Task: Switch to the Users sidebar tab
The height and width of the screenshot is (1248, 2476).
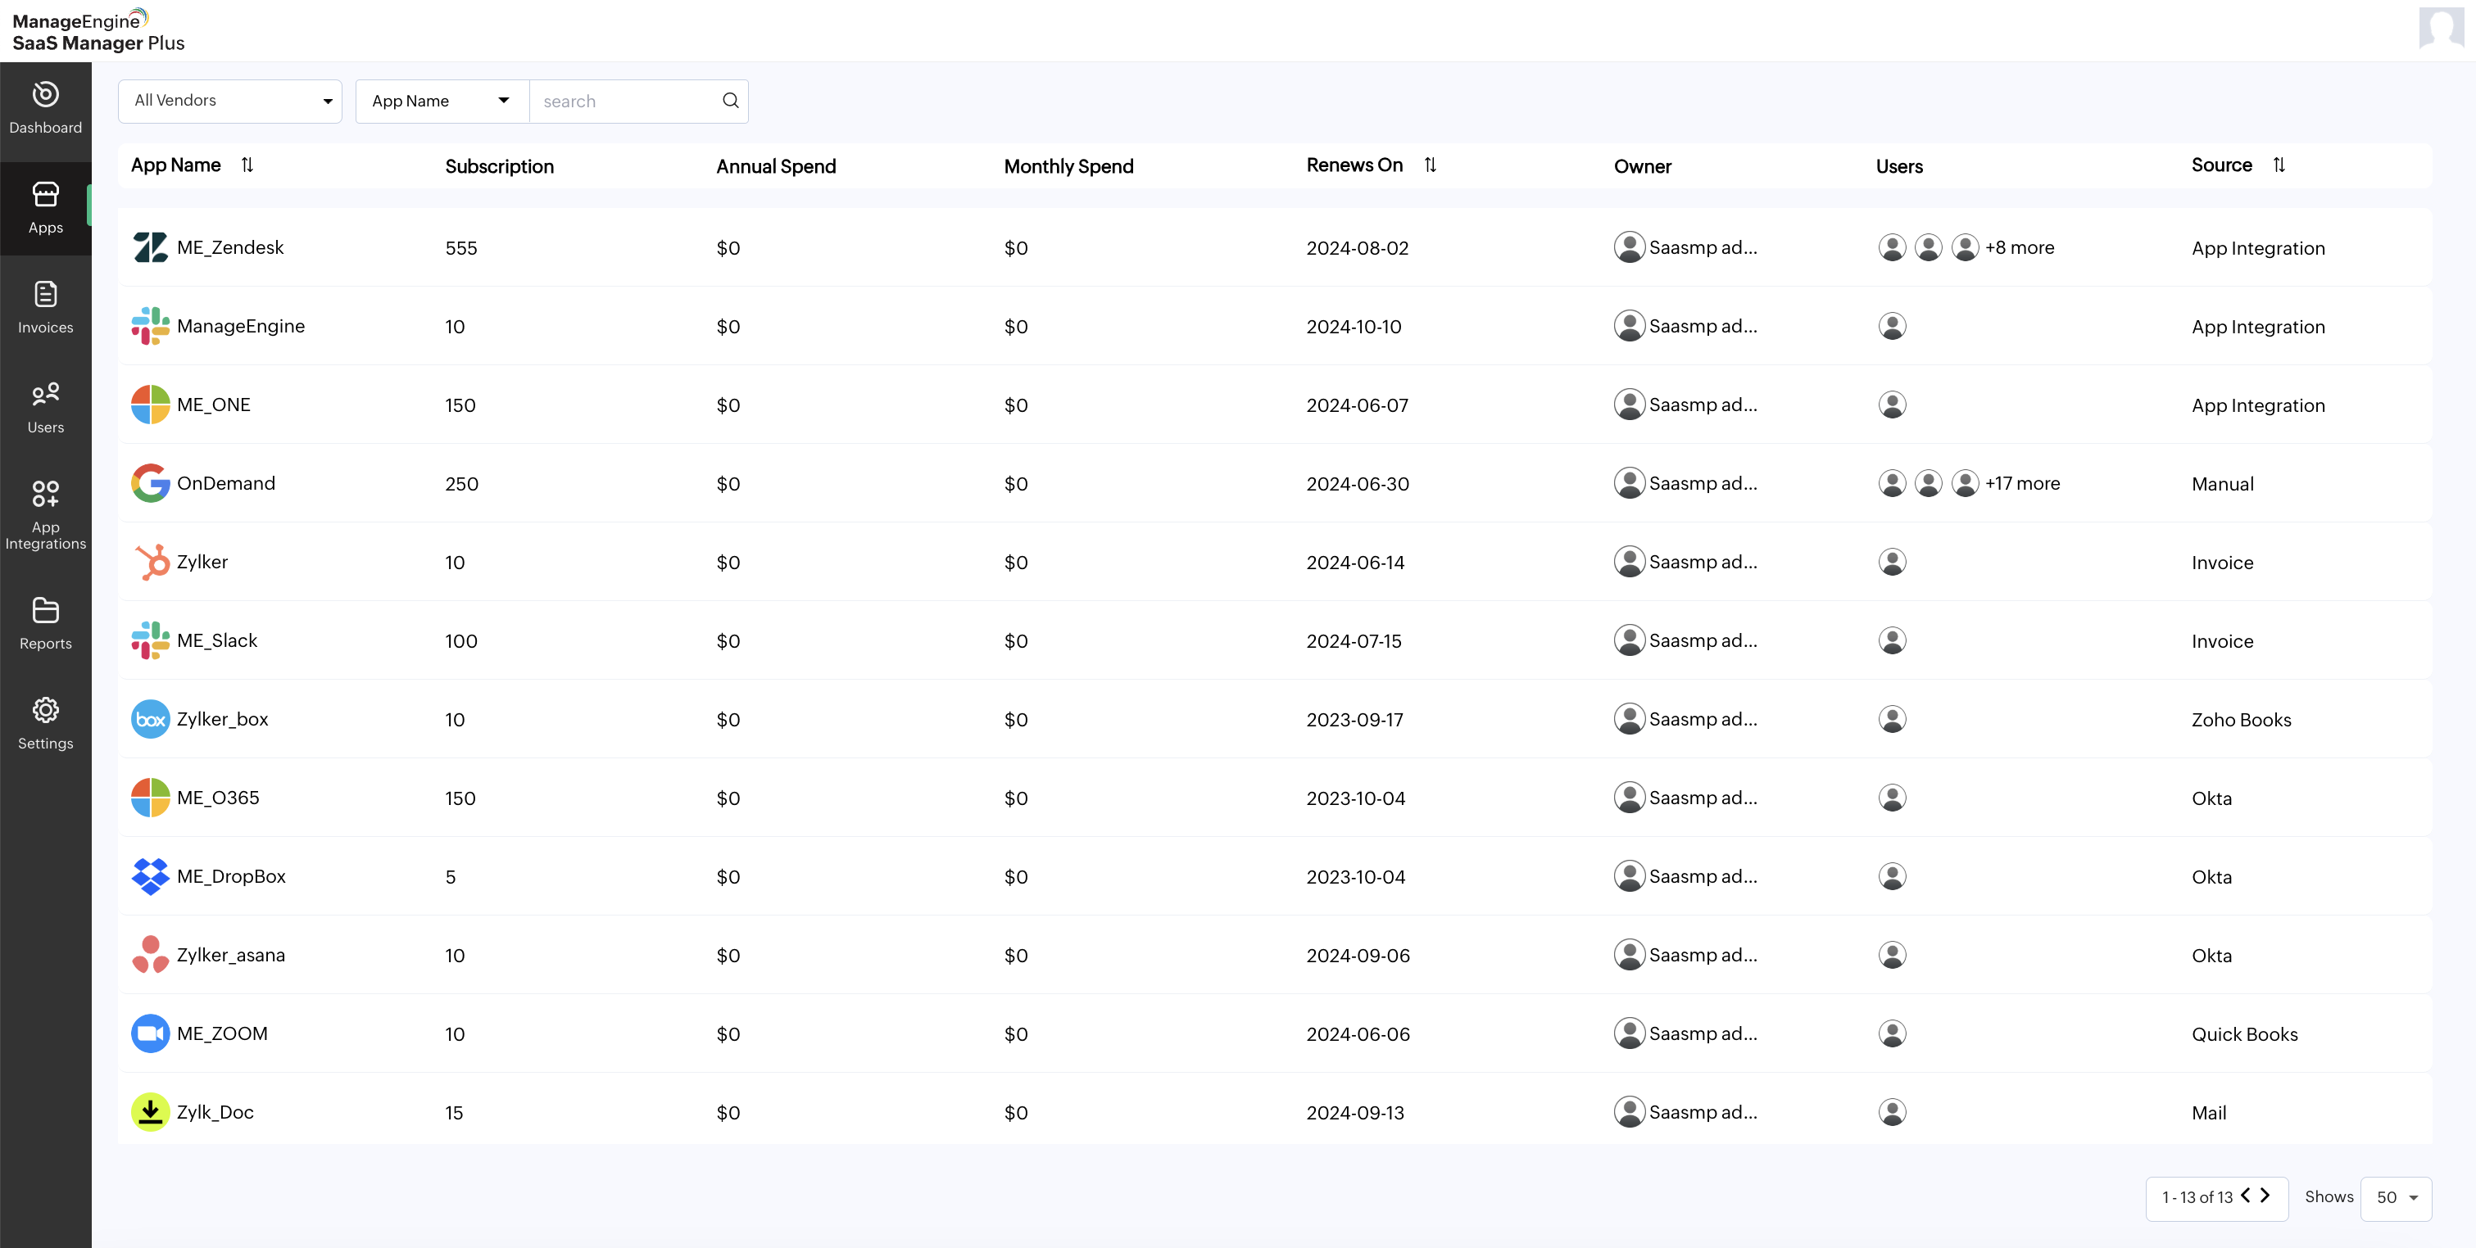Action: point(45,406)
